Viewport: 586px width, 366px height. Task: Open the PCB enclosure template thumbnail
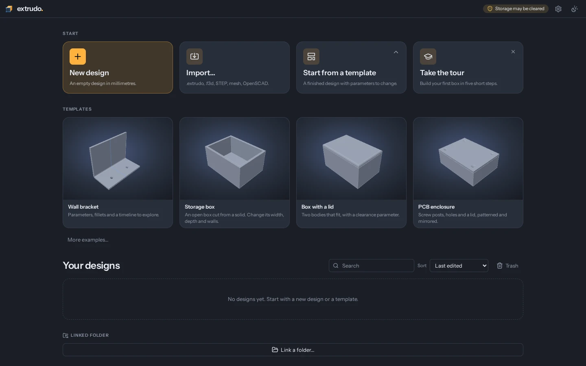pos(468,159)
